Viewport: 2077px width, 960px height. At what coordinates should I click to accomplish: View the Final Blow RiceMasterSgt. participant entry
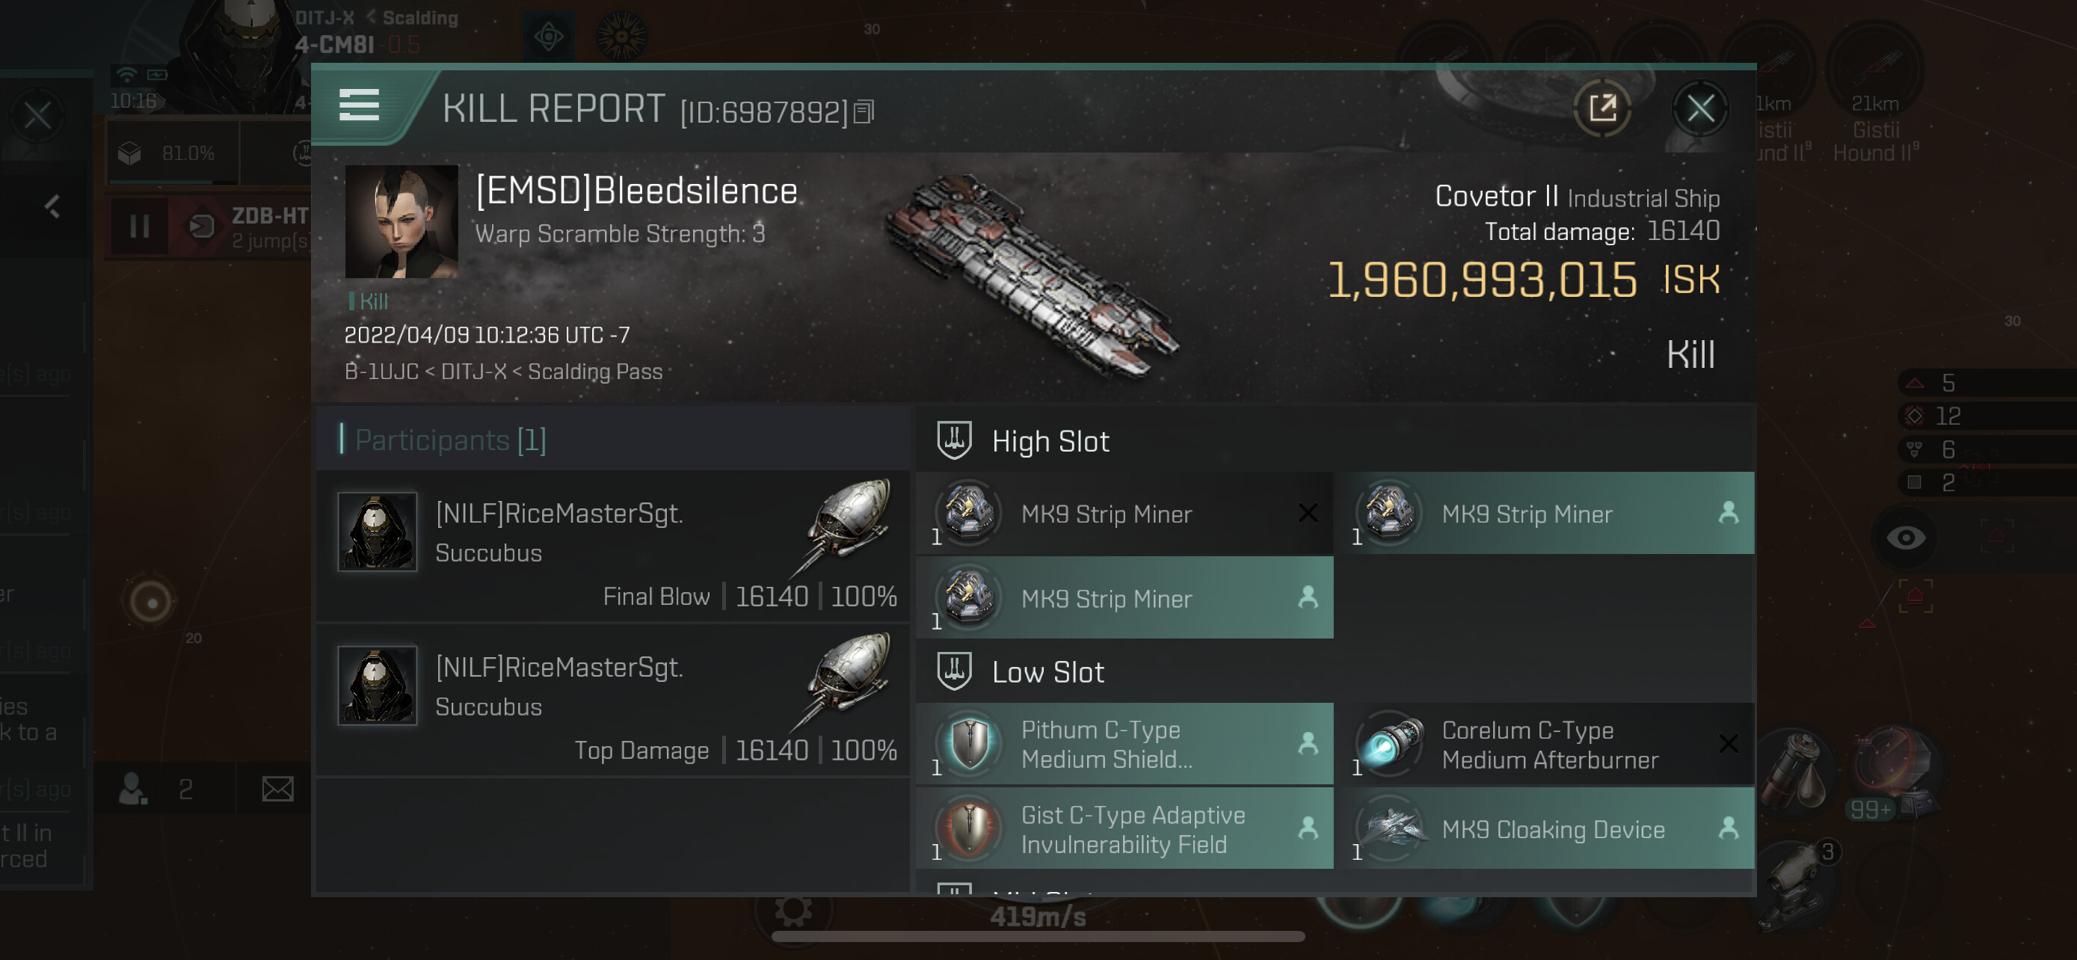click(613, 546)
